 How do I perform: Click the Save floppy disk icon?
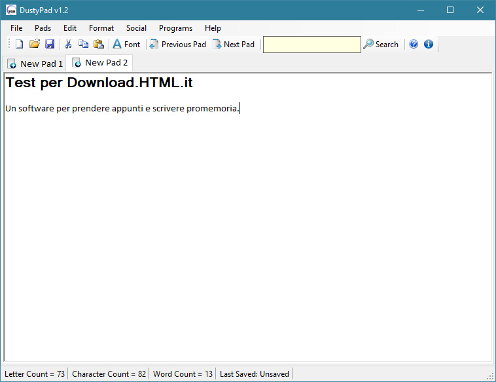(50, 45)
